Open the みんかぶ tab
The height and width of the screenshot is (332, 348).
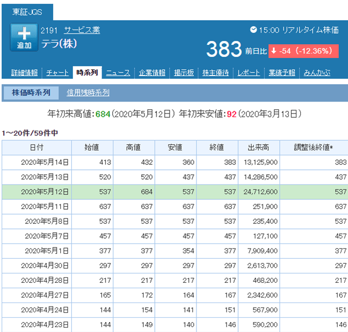coord(317,73)
